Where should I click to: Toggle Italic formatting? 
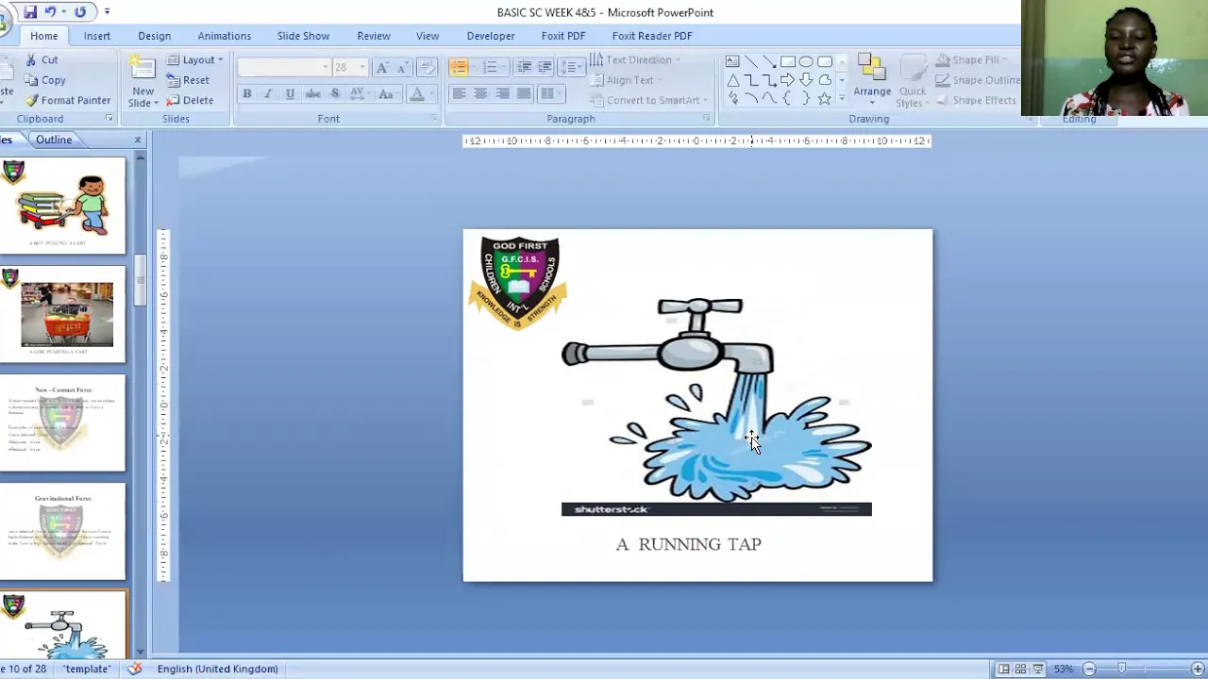click(268, 93)
